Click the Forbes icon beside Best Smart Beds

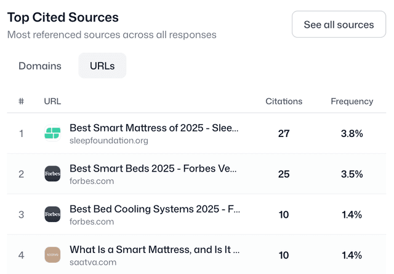pos(52,174)
